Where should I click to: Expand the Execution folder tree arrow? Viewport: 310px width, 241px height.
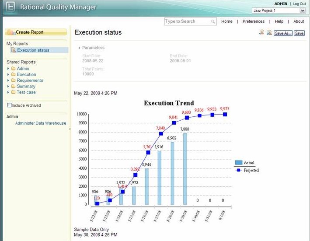coord(8,75)
